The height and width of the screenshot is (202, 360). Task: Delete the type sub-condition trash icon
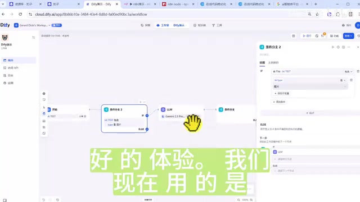pyautogui.click(x=351, y=80)
